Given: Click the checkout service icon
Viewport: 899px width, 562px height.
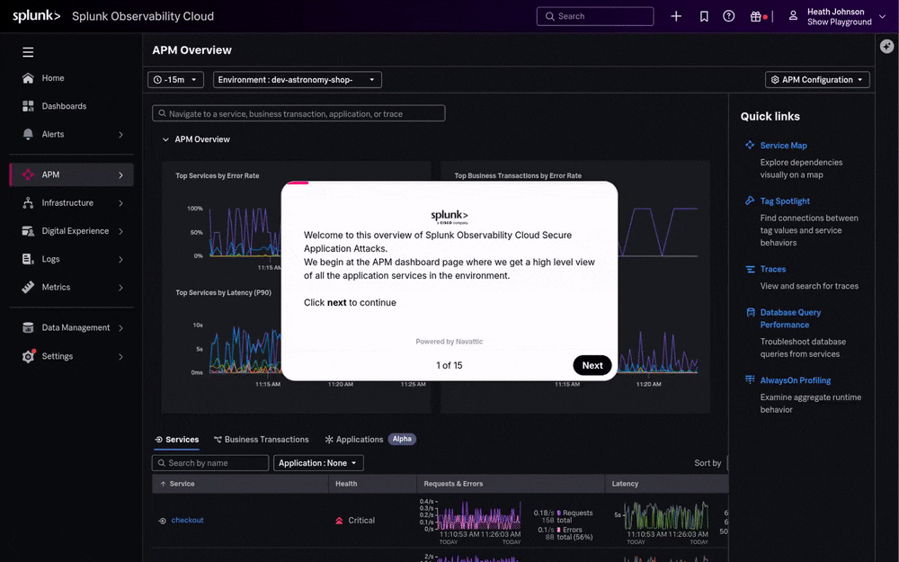Looking at the screenshot, I should point(162,521).
